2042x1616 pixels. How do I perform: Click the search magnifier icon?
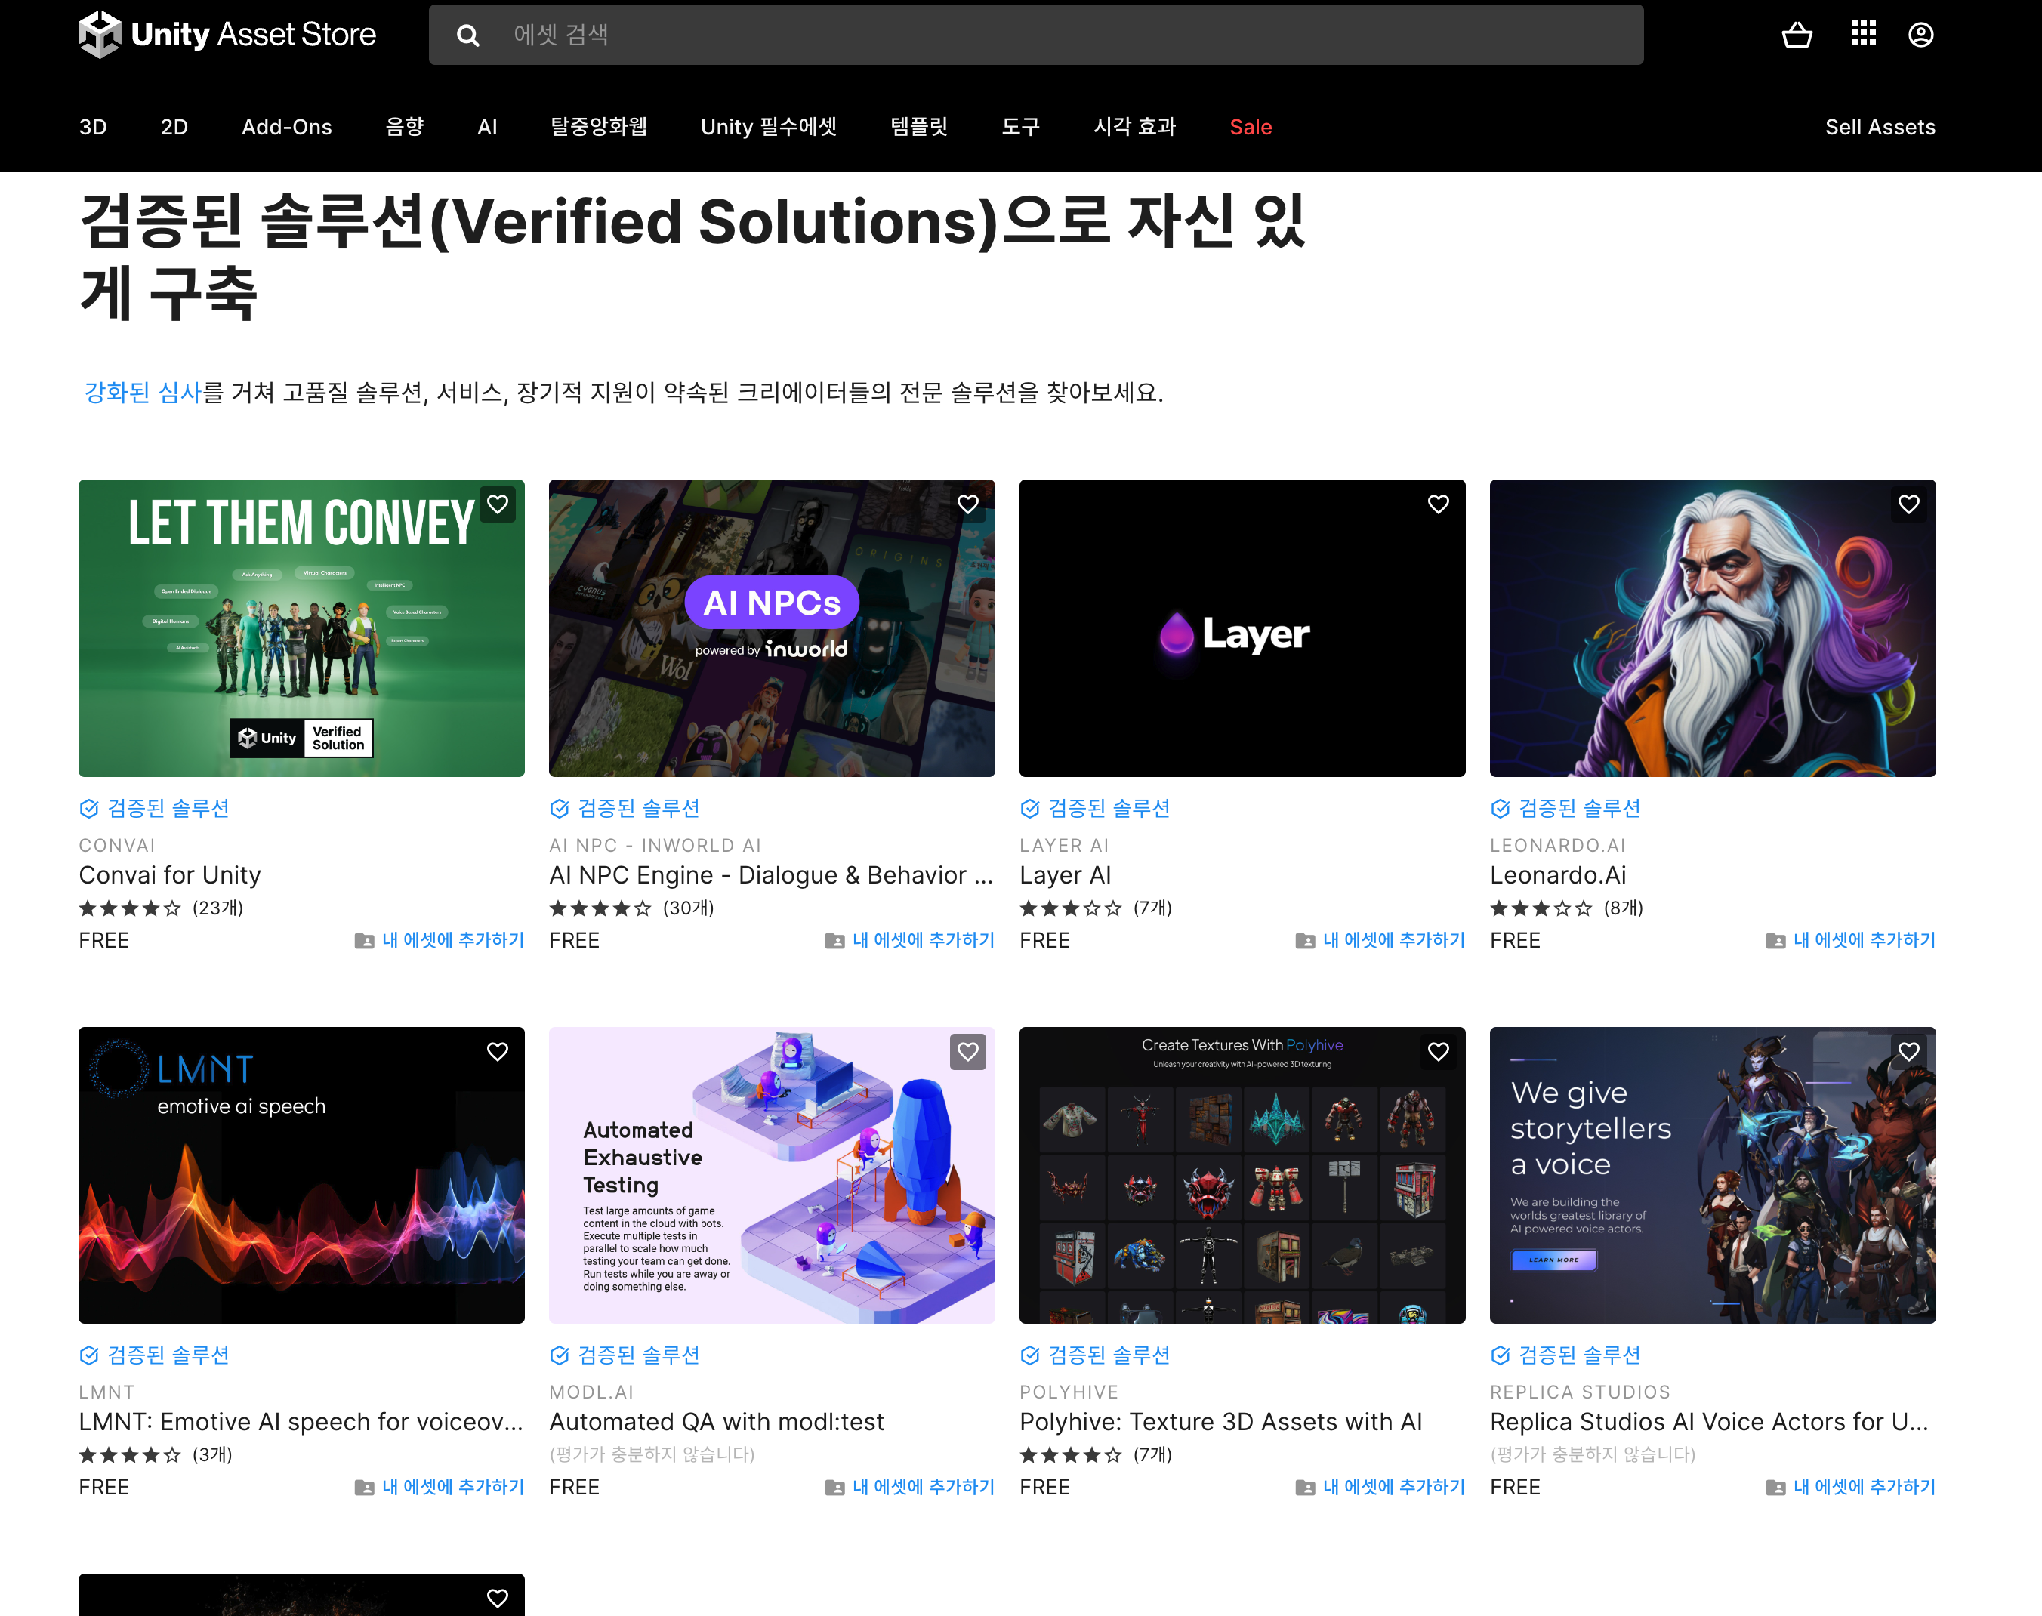click(467, 35)
